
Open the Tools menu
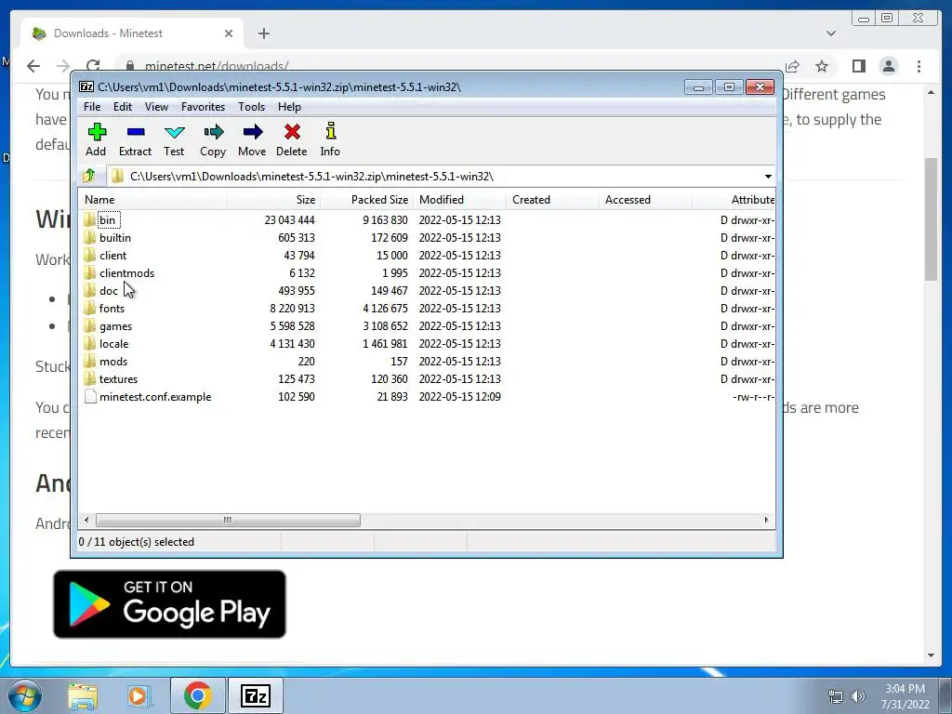251,106
